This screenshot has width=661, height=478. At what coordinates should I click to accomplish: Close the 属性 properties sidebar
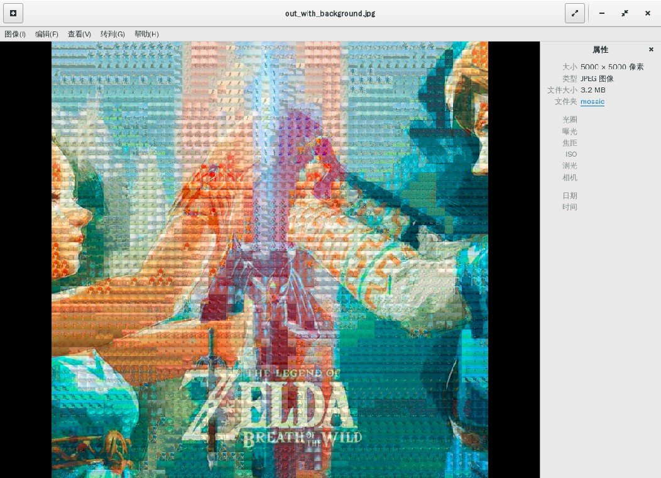[x=651, y=49]
